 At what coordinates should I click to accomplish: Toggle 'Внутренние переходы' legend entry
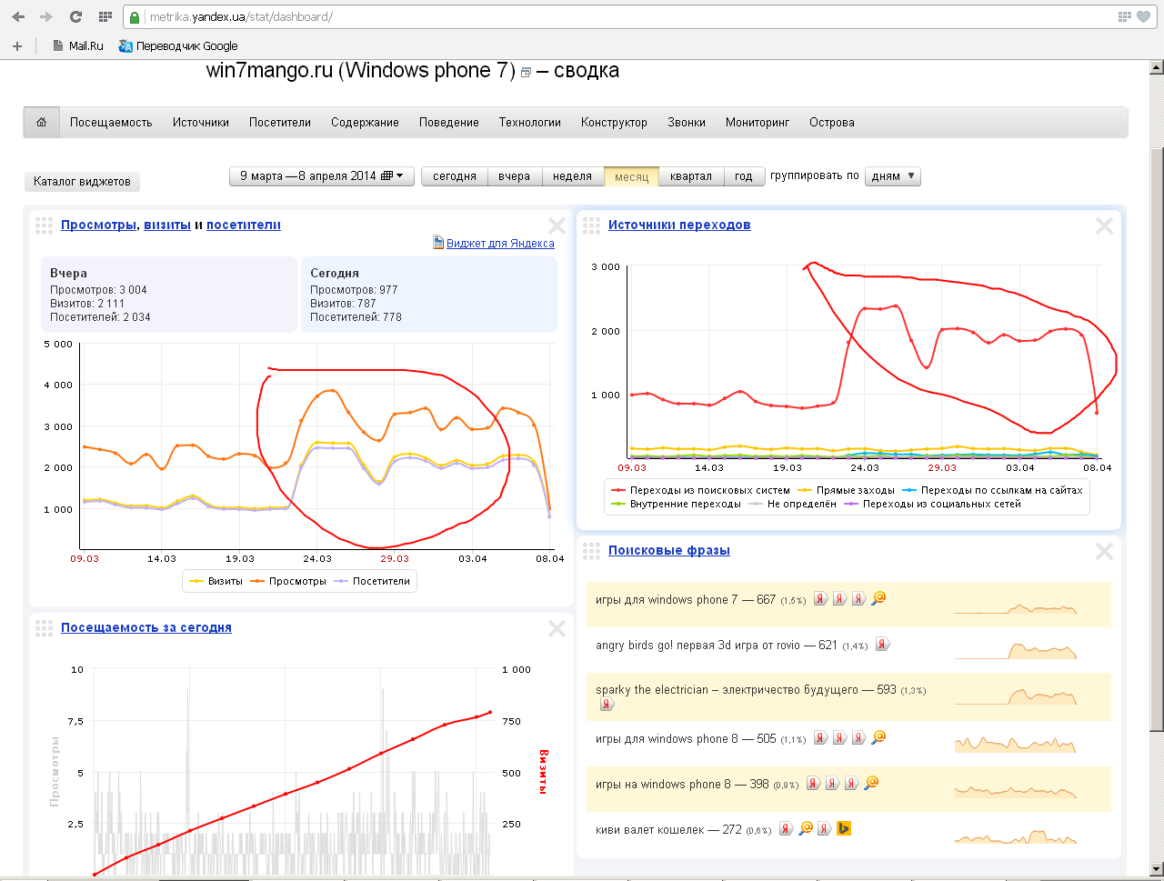point(676,504)
